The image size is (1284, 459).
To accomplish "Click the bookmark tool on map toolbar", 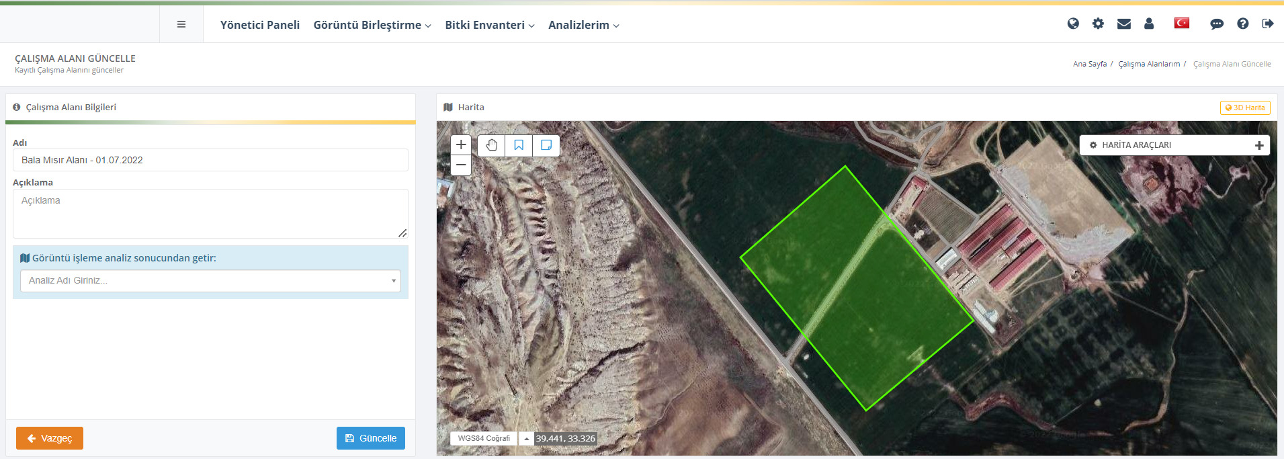I will coord(519,145).
